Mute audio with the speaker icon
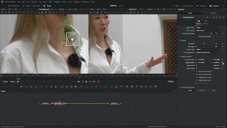 tap(18, 82)
